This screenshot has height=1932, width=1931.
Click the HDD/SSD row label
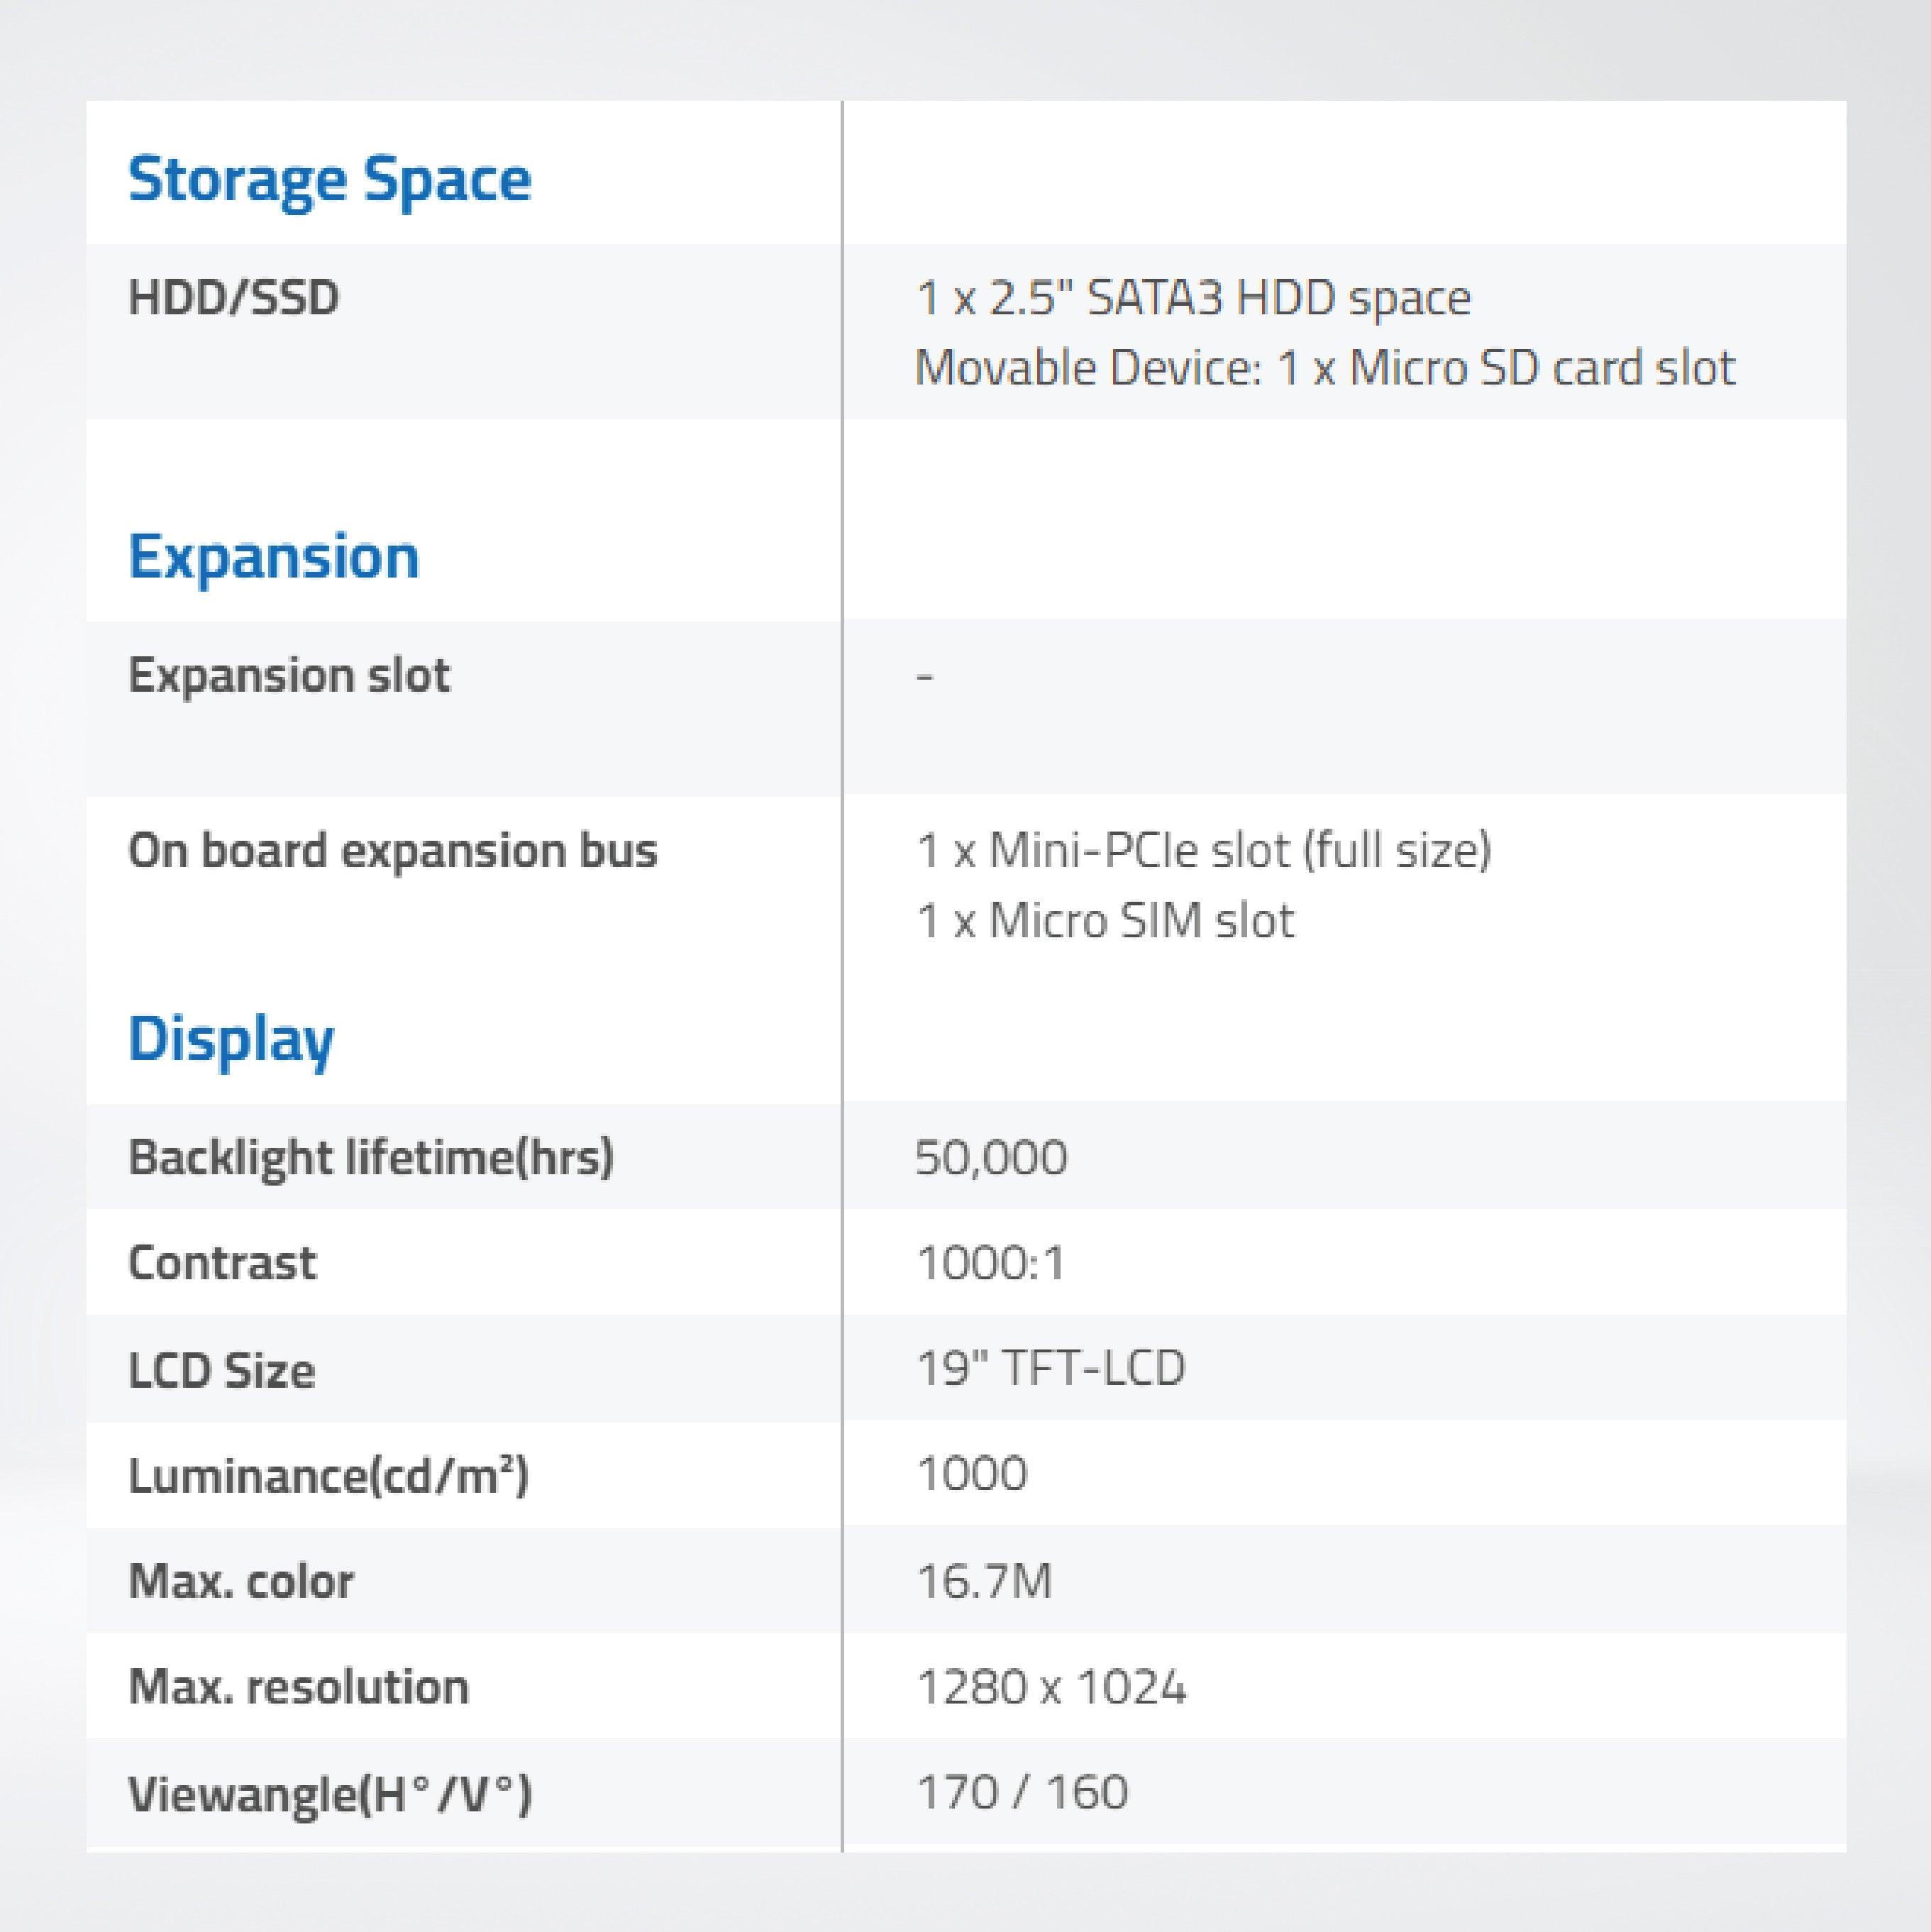(234, 297)
